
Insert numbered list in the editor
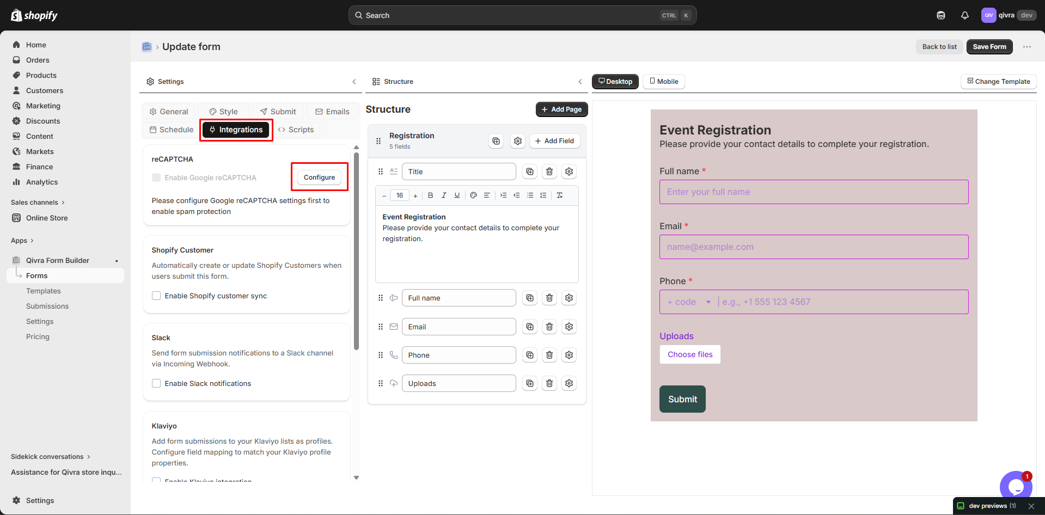tap(543, 195)
